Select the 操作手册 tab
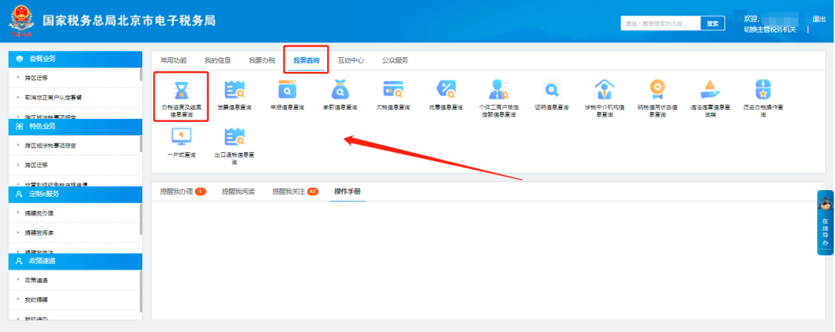 click(347, 191)
